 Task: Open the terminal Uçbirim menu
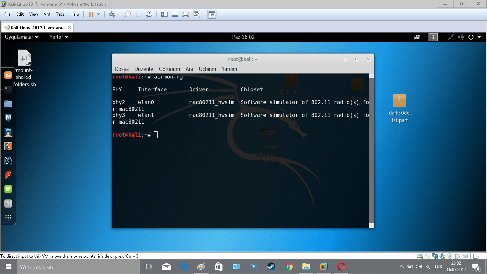click(x=207, y=69)
